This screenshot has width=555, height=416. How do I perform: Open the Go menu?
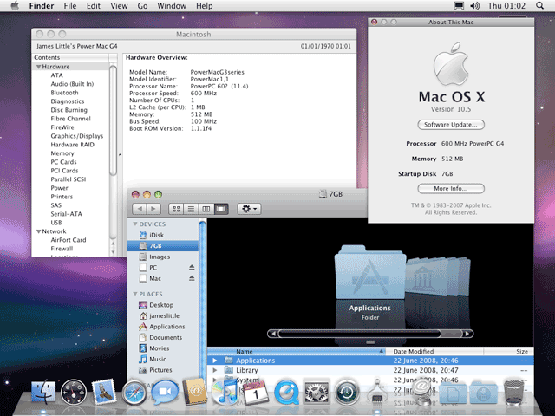tap(142, 6)
